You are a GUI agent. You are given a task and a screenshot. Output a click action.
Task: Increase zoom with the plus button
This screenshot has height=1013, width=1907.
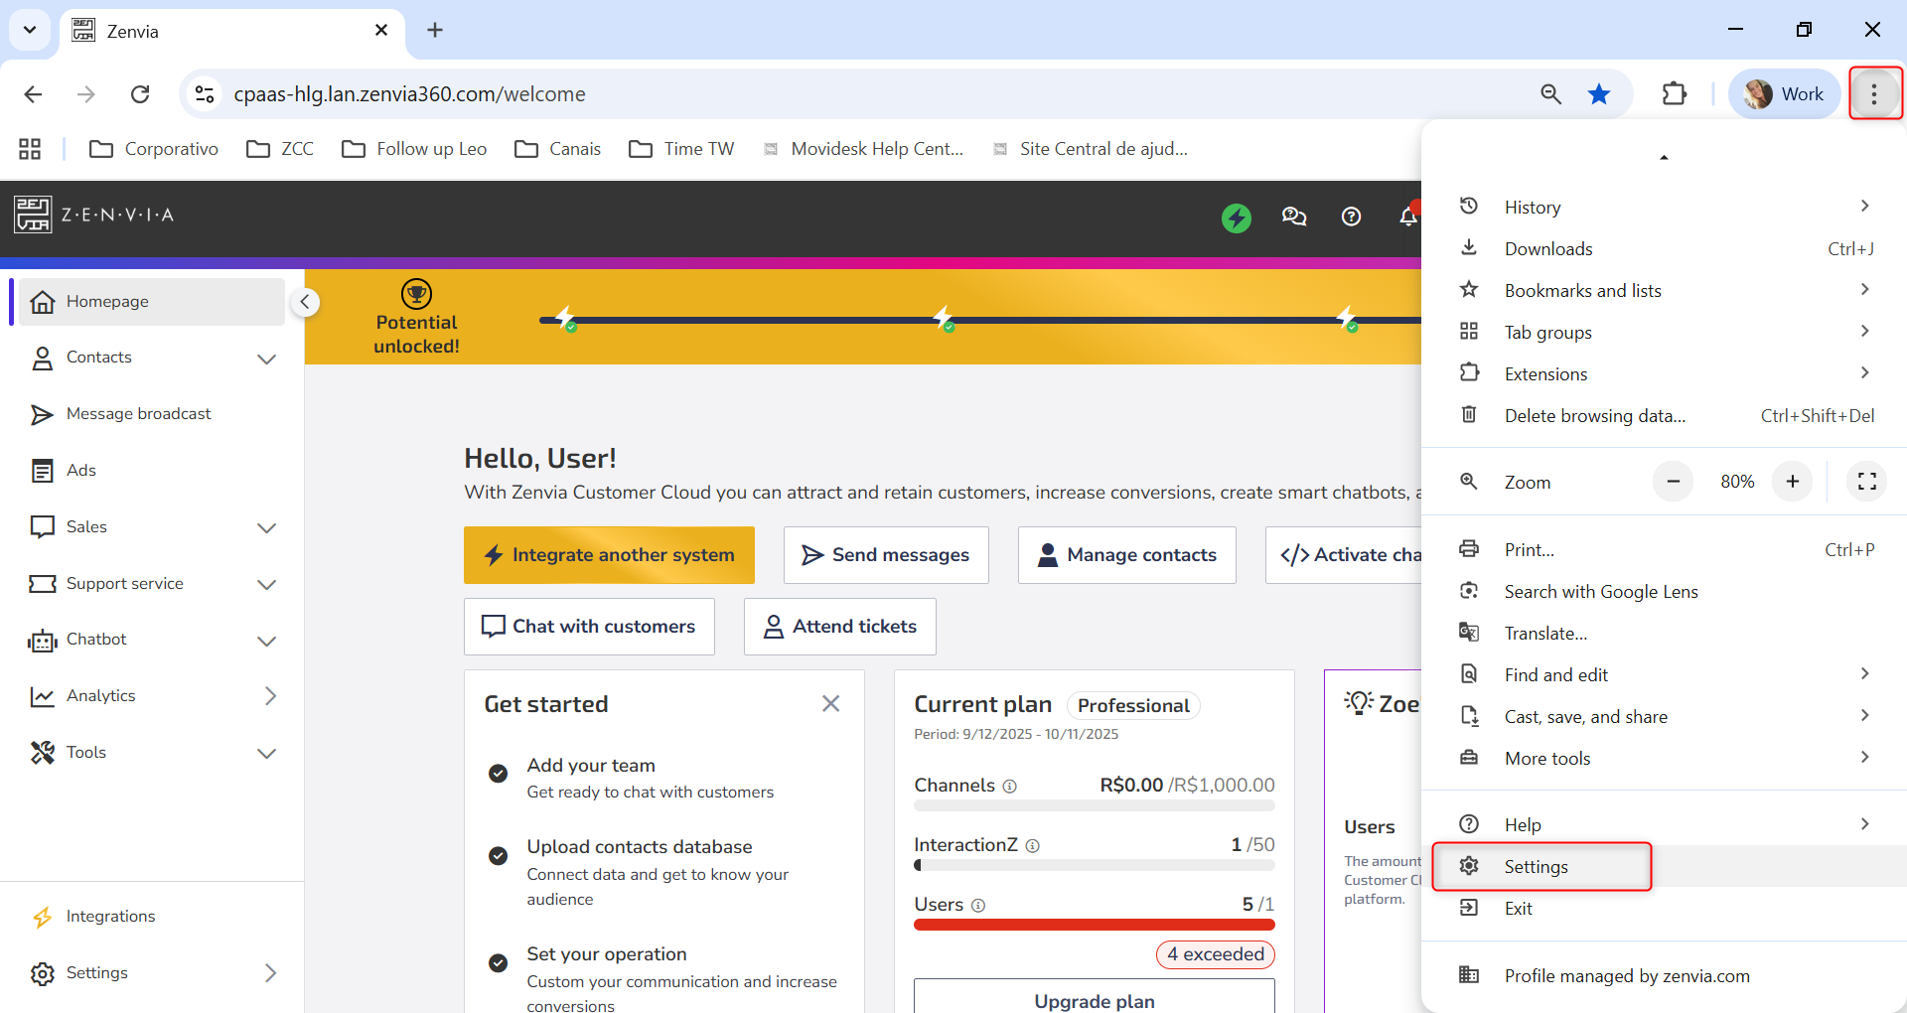pos(1793,482)
